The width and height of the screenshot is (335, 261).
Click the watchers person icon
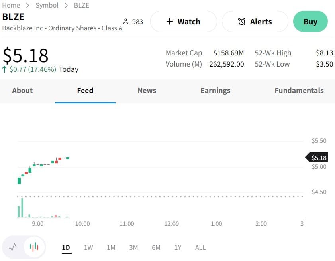tap(126, 22)
